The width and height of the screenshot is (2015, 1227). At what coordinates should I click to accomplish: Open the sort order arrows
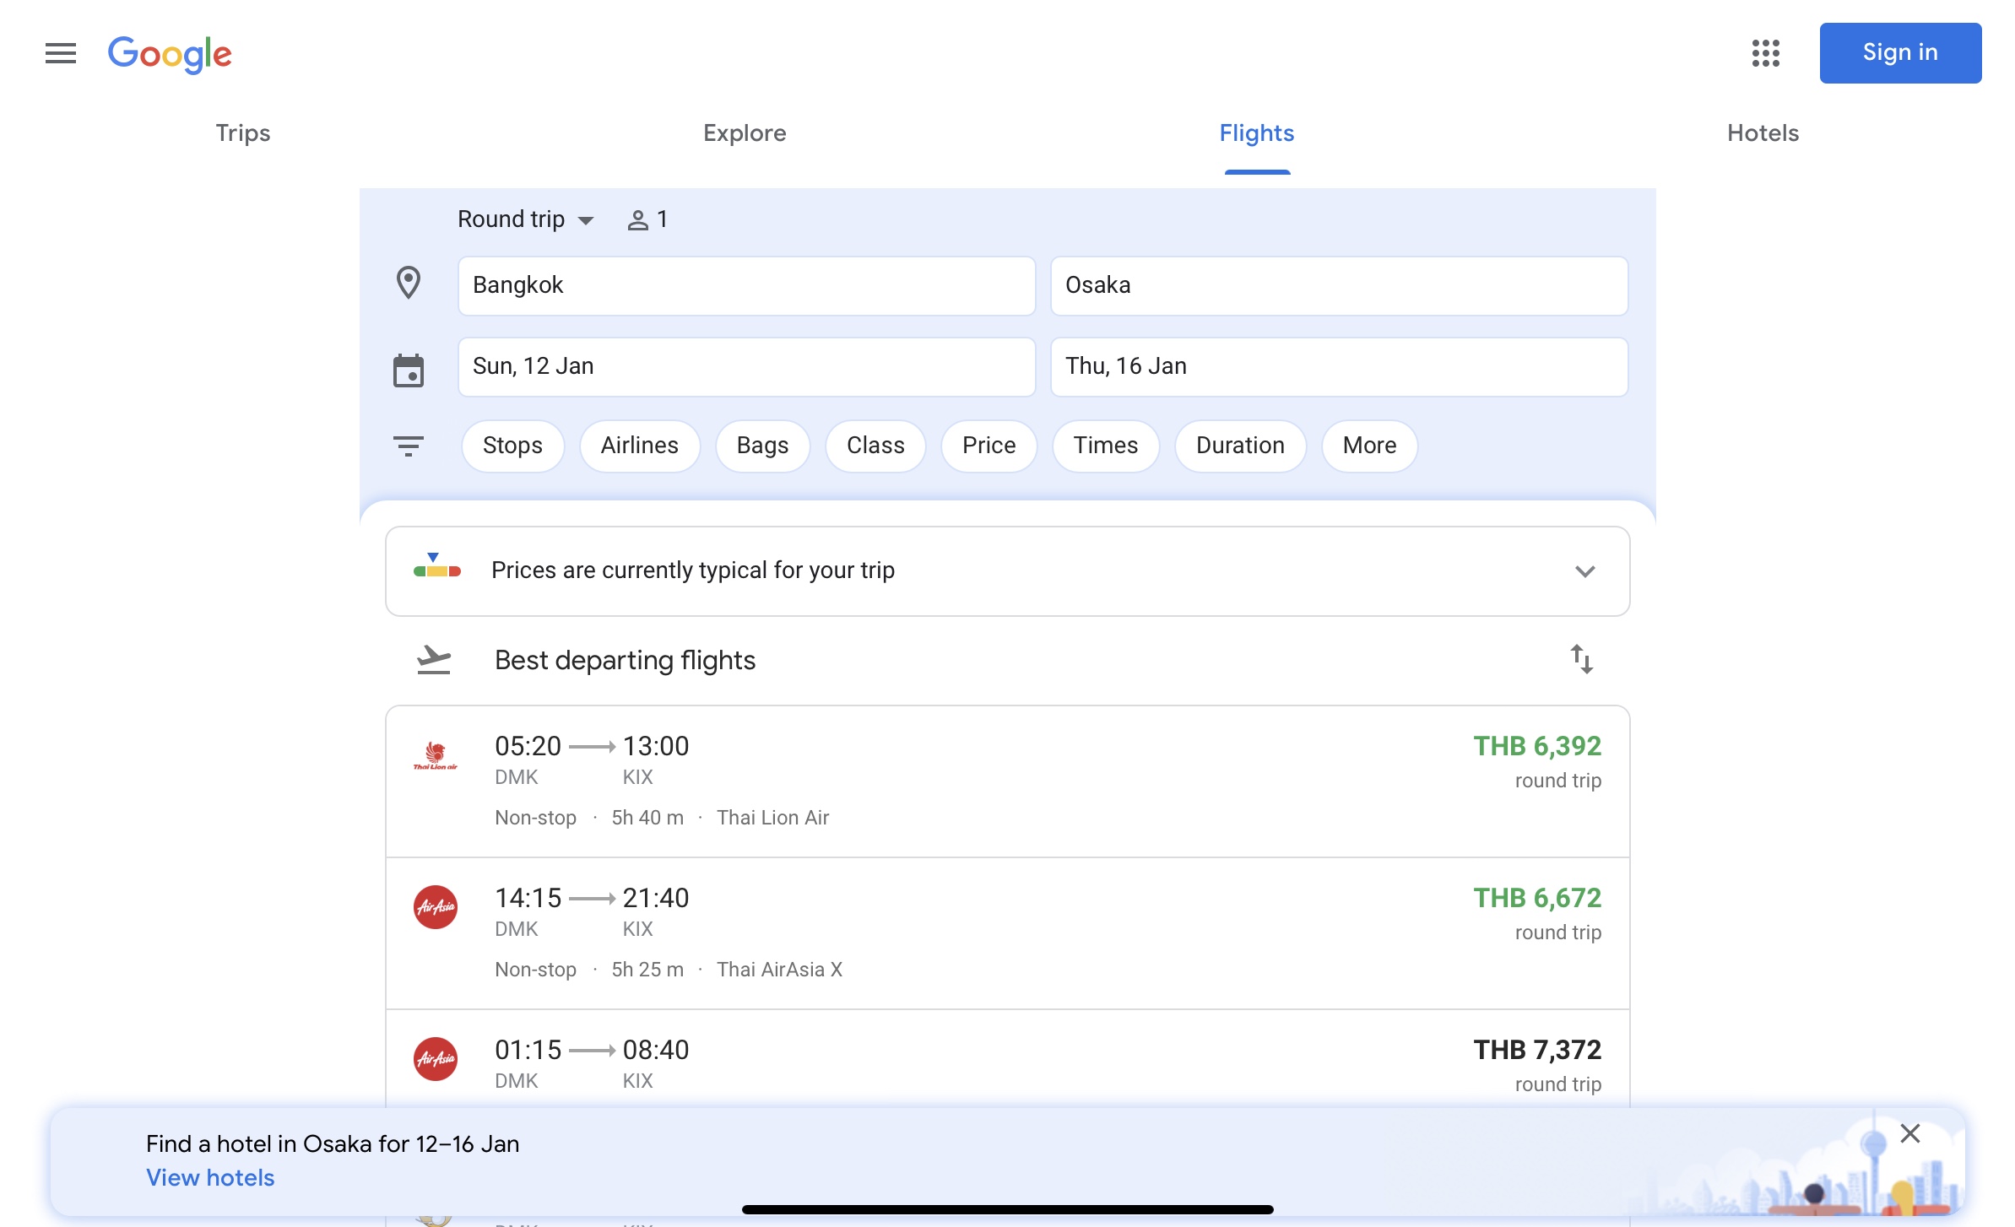[x=1581, y=659]
